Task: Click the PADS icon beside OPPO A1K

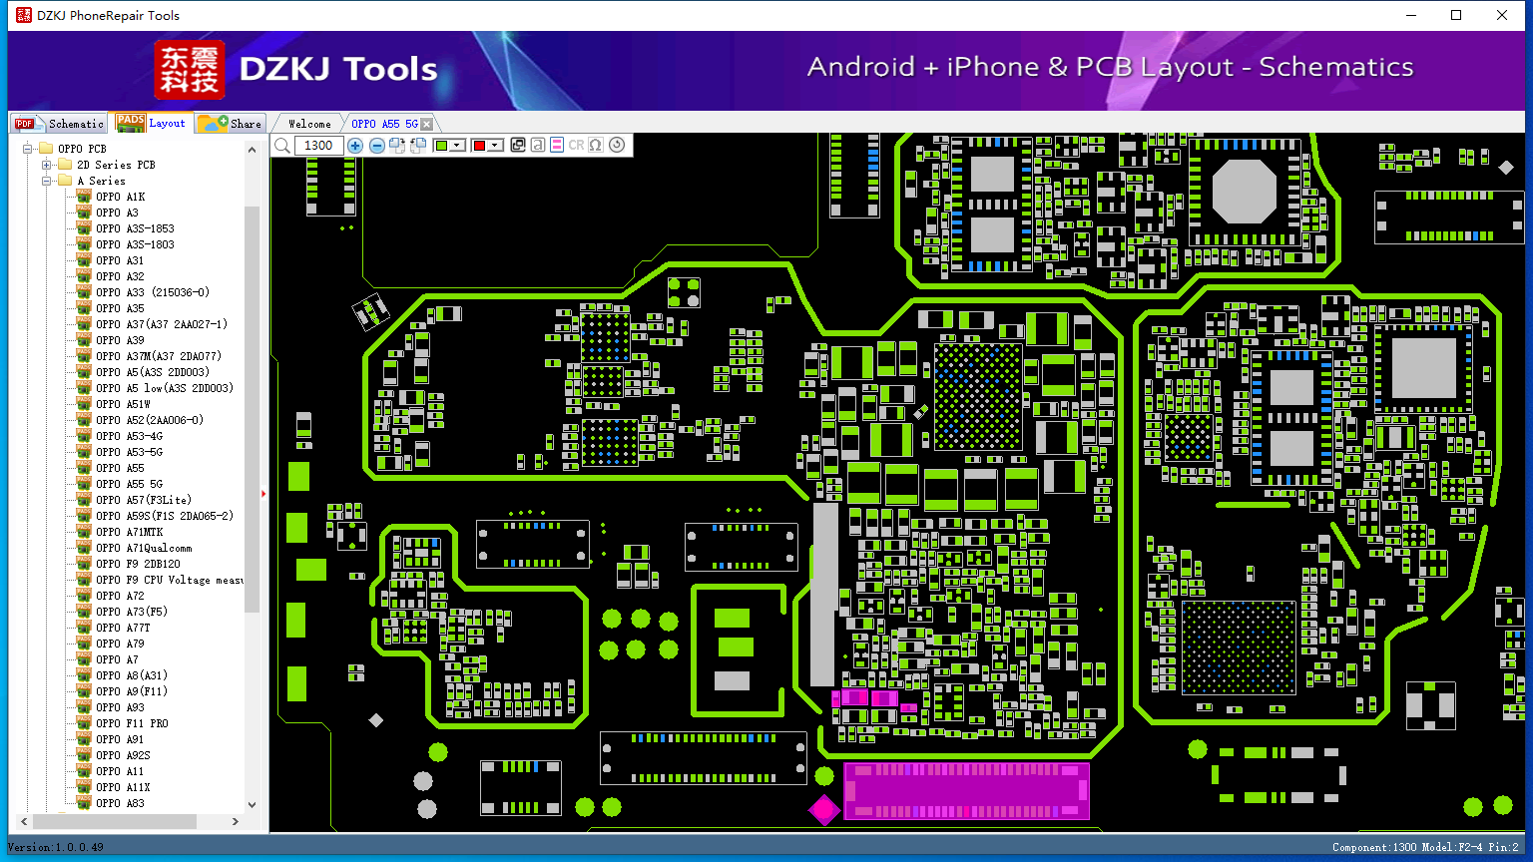Action: pos(84,197)
